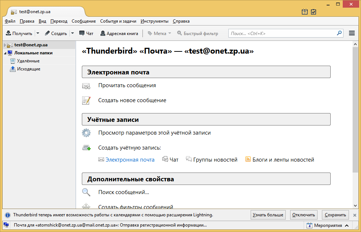361x232 pixels.
Task: Click the Get Messages download icon
Action: point(8,33)
